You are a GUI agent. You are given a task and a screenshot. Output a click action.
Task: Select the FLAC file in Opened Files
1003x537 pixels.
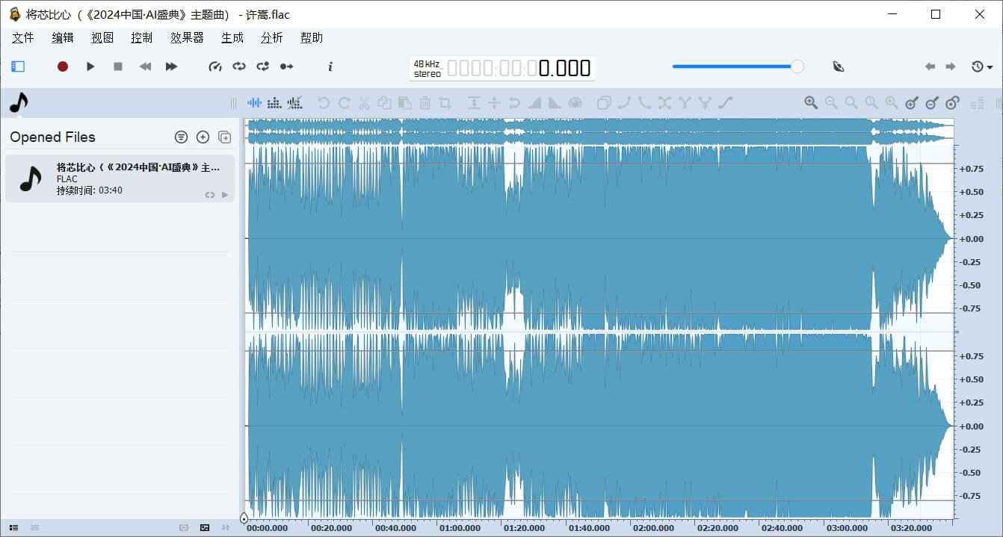pyautogui.click(x=120, y=179)
